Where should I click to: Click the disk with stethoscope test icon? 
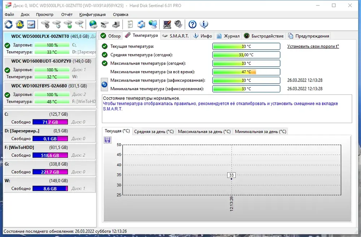pyautogui.click(x=45, y=24)
